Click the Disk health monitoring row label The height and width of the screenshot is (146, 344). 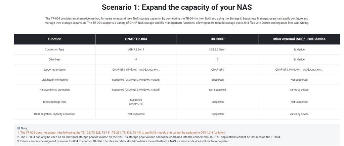[x=54, y=80]
